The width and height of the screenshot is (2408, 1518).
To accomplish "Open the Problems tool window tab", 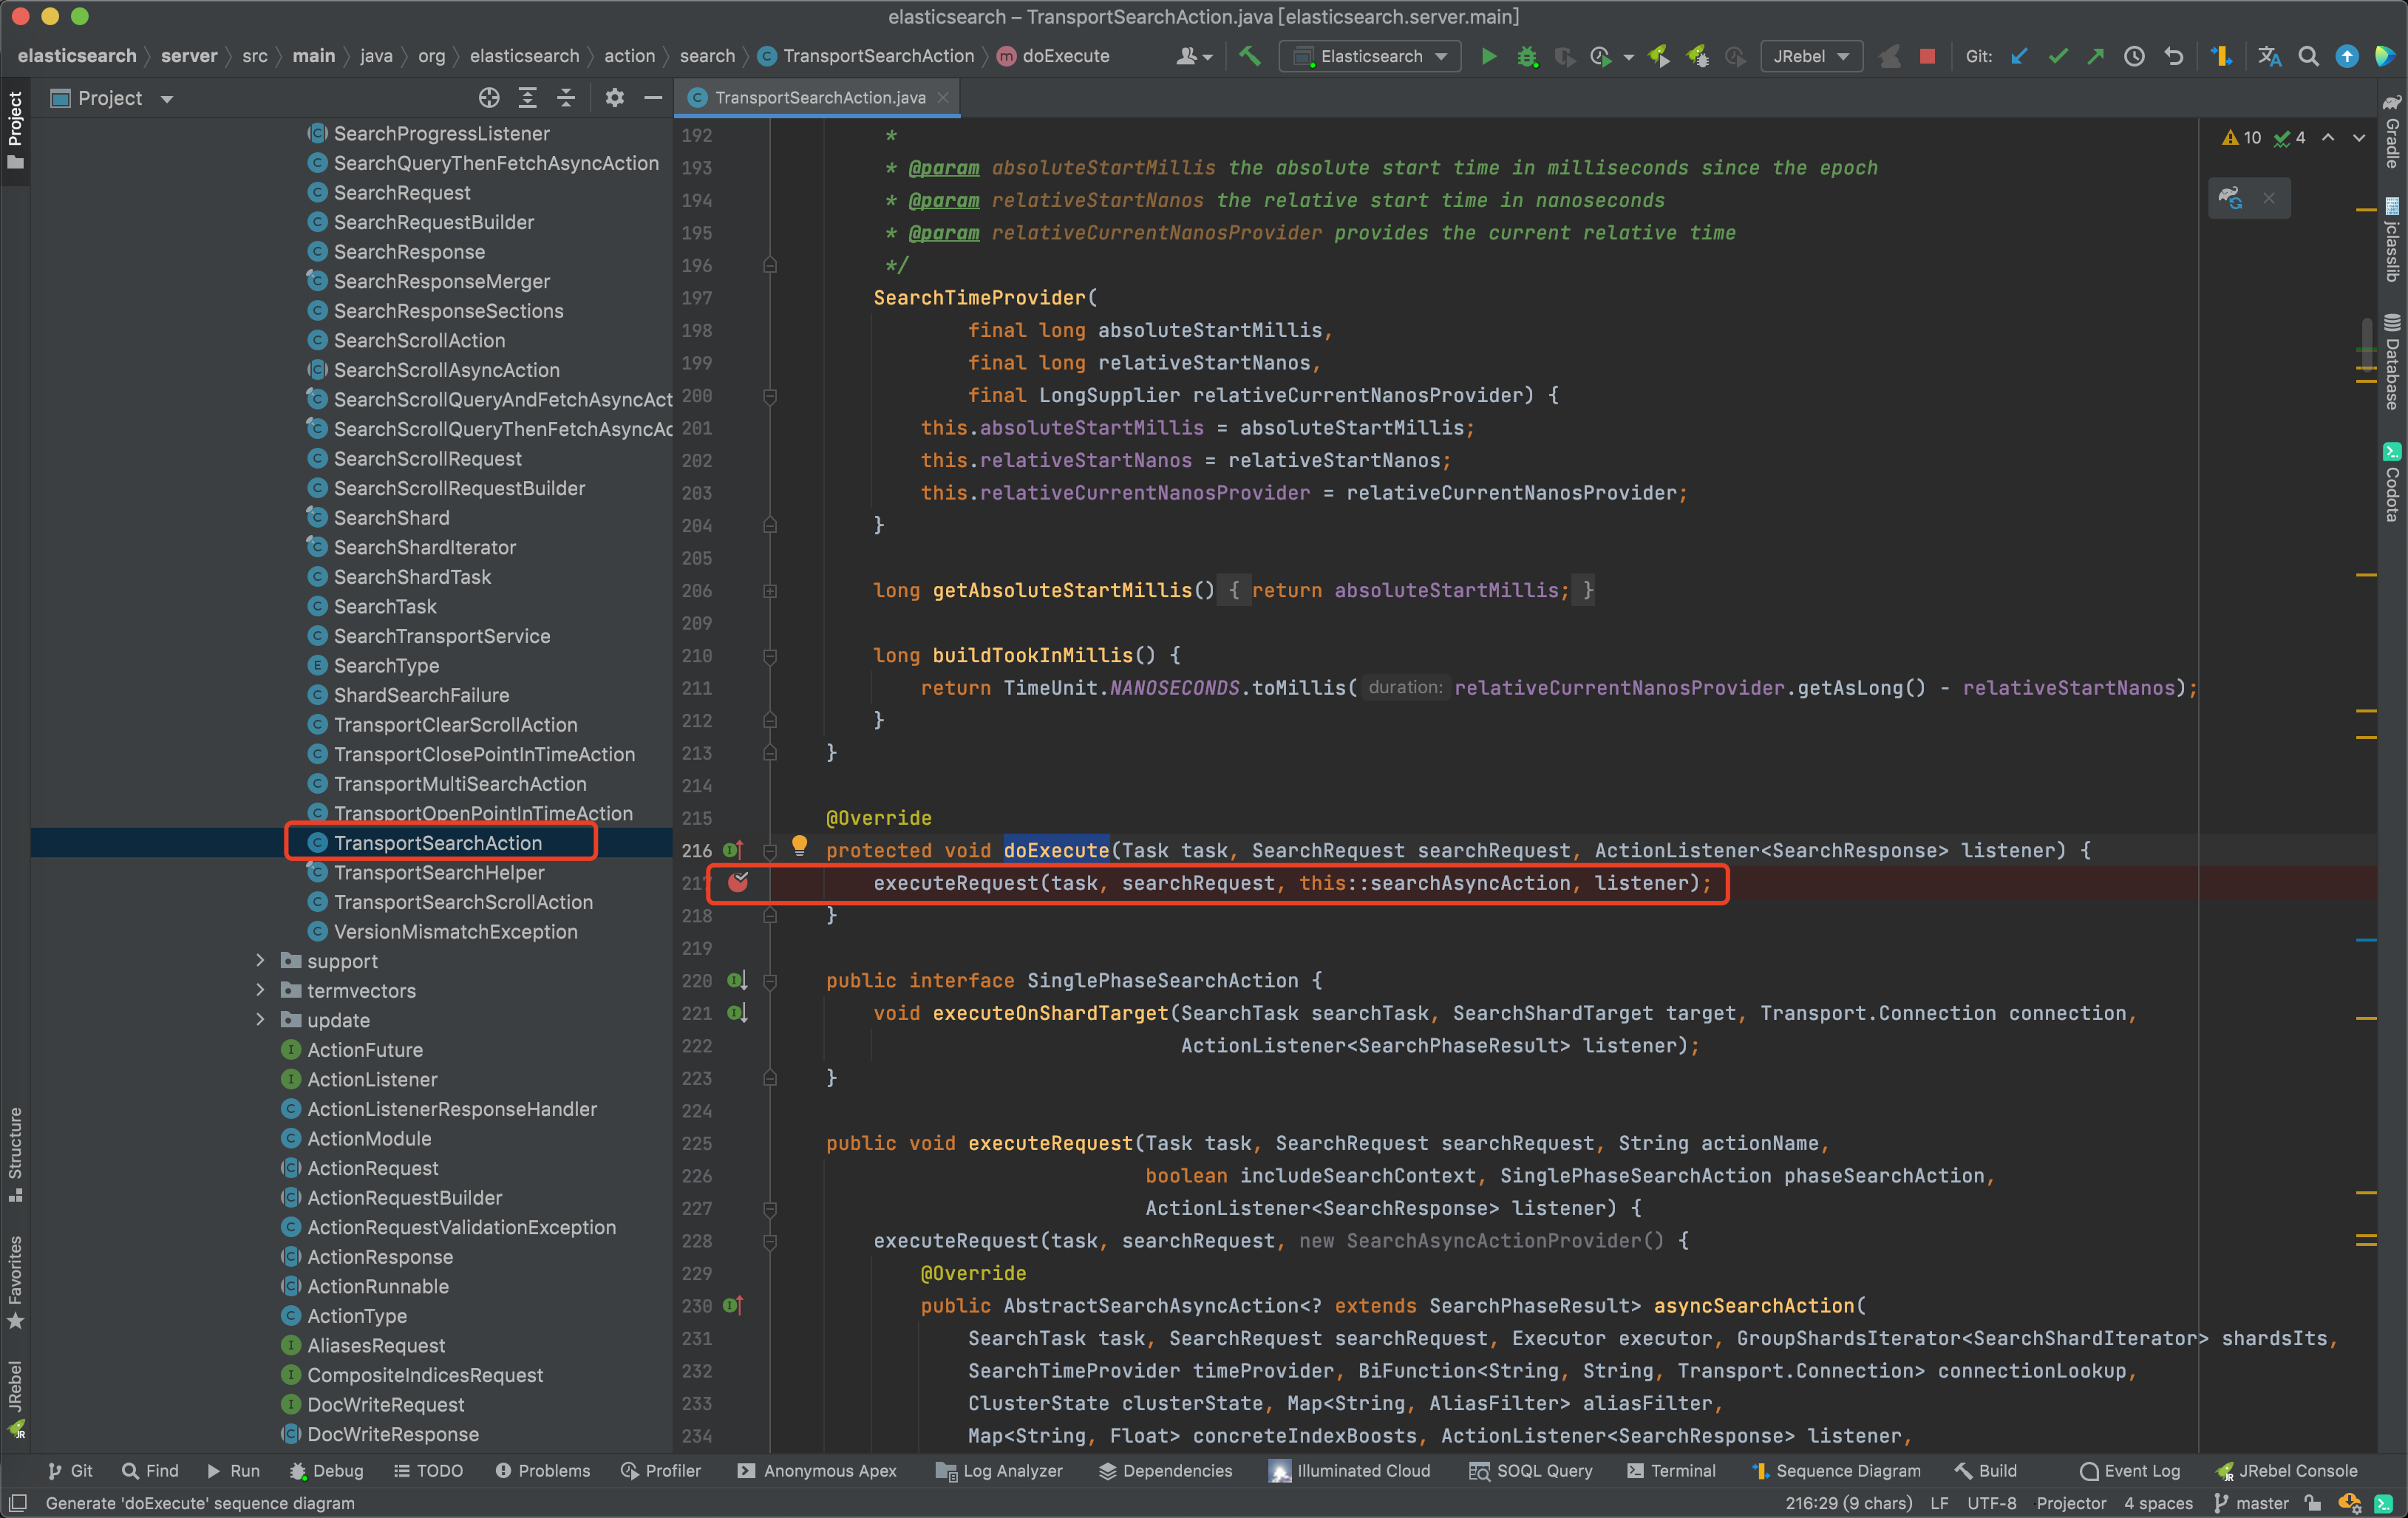I will [x=543, y=1470].
